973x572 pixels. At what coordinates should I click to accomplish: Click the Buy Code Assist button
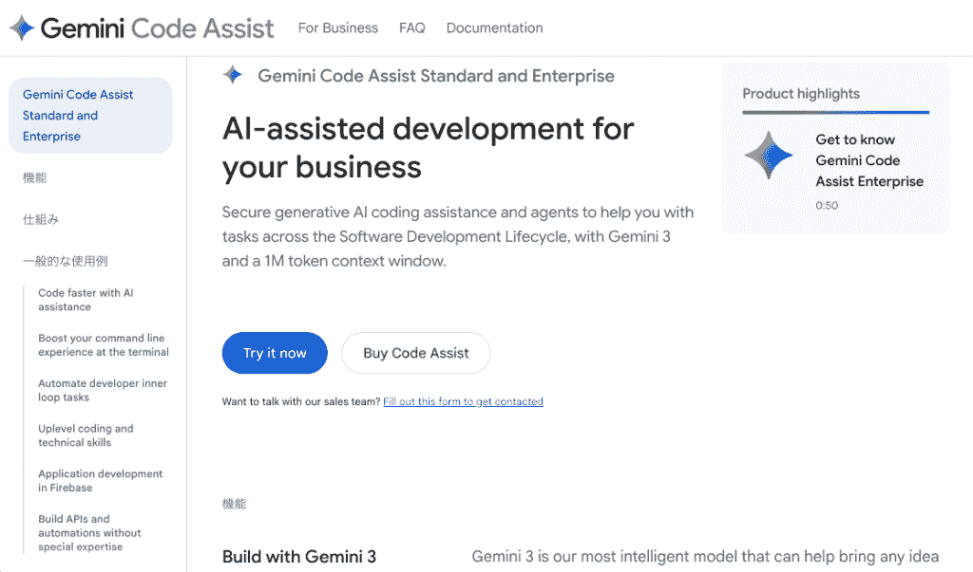[416, 353]
